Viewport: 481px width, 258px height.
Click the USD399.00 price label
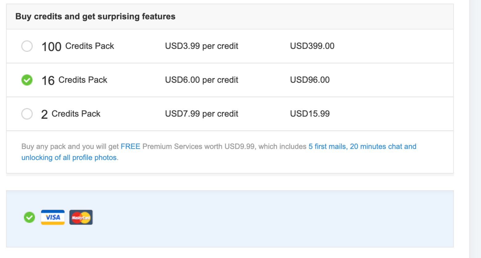312,46
